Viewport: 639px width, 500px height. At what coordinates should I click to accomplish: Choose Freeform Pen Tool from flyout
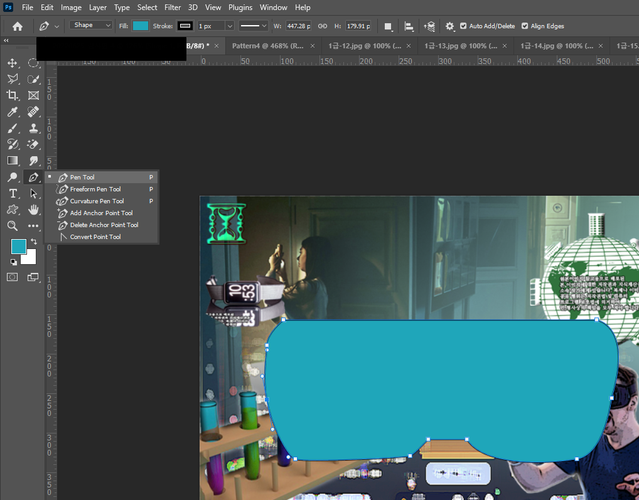[102, 189]
